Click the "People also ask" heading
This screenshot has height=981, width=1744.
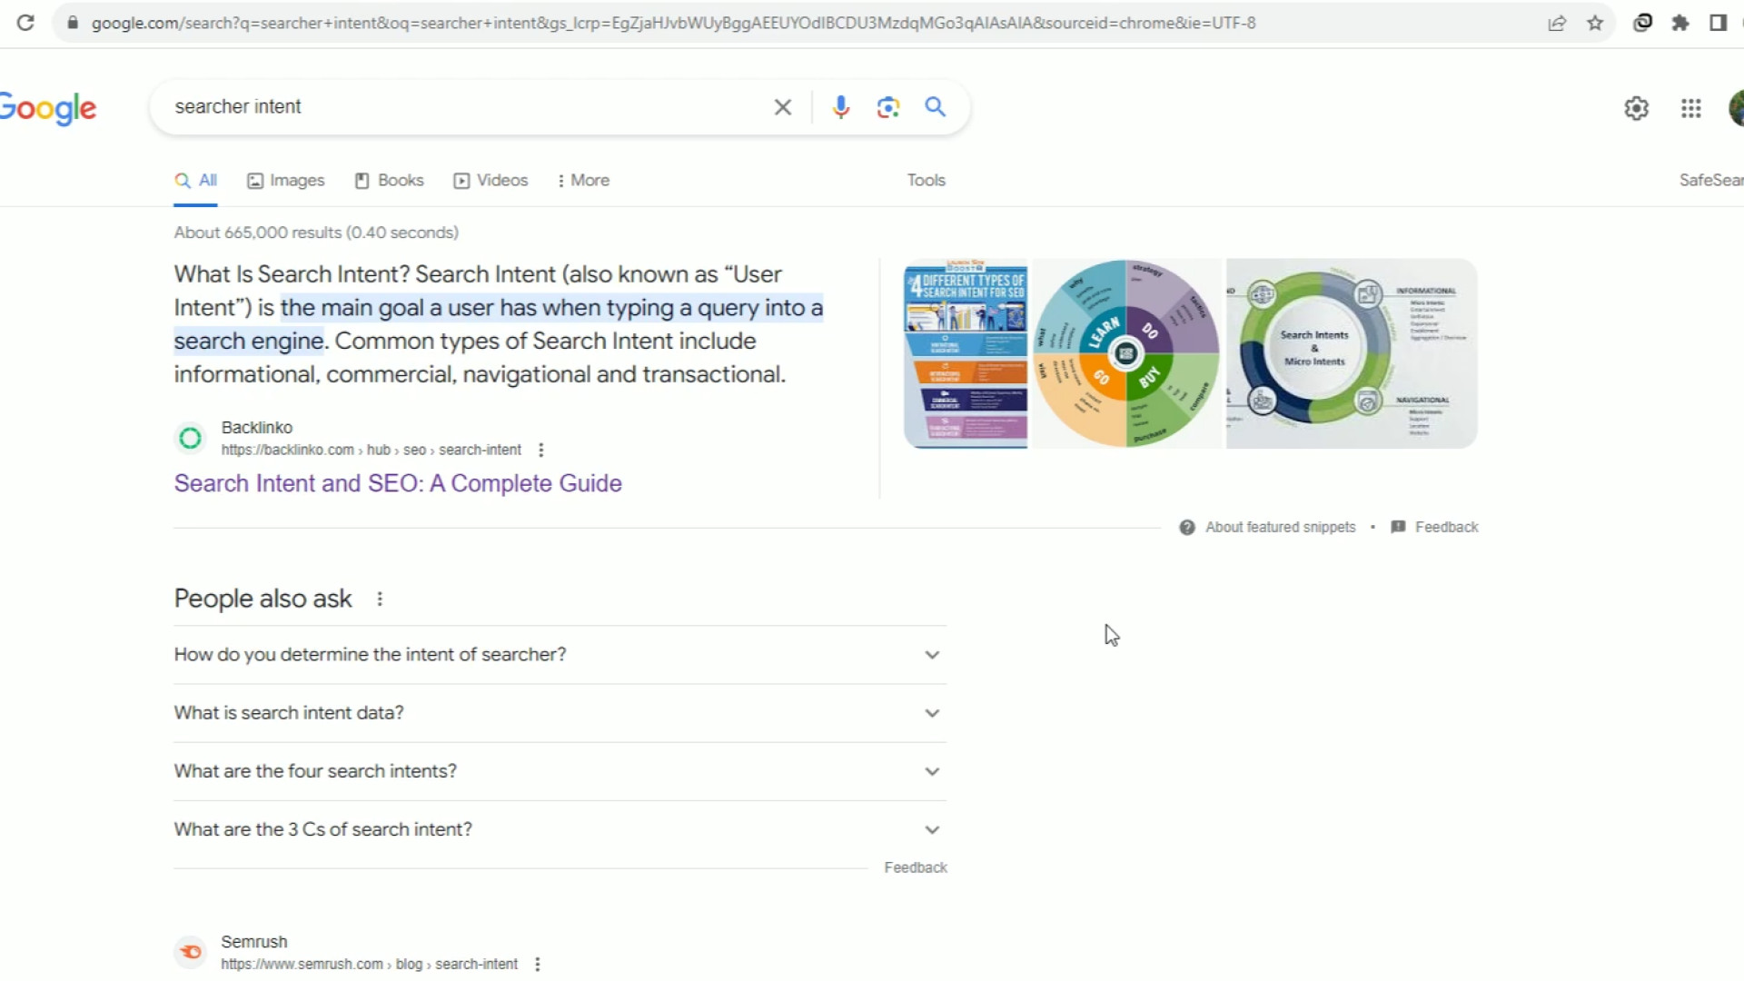pyautogui.click(x=263, y=599)
